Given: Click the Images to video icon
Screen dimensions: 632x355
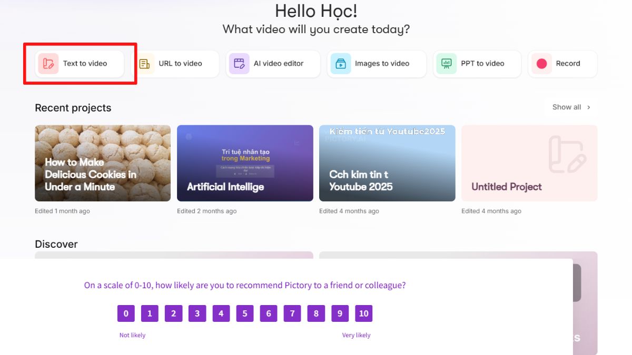Looking at the screenshot, I should point(341,64).
